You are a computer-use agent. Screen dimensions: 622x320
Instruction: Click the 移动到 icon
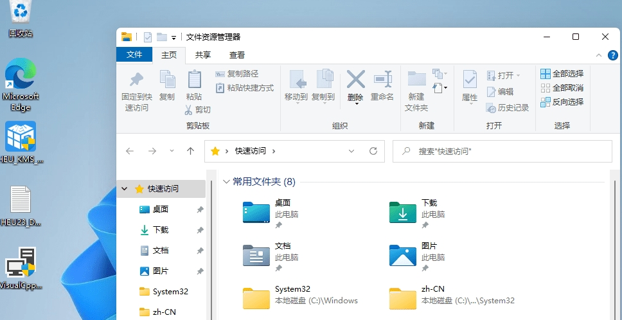[x=296, y=79]
